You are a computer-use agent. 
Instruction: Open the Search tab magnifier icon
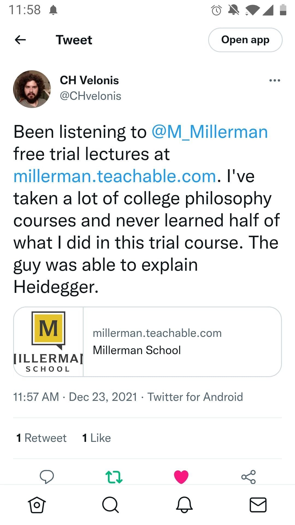tap(110, 505)
